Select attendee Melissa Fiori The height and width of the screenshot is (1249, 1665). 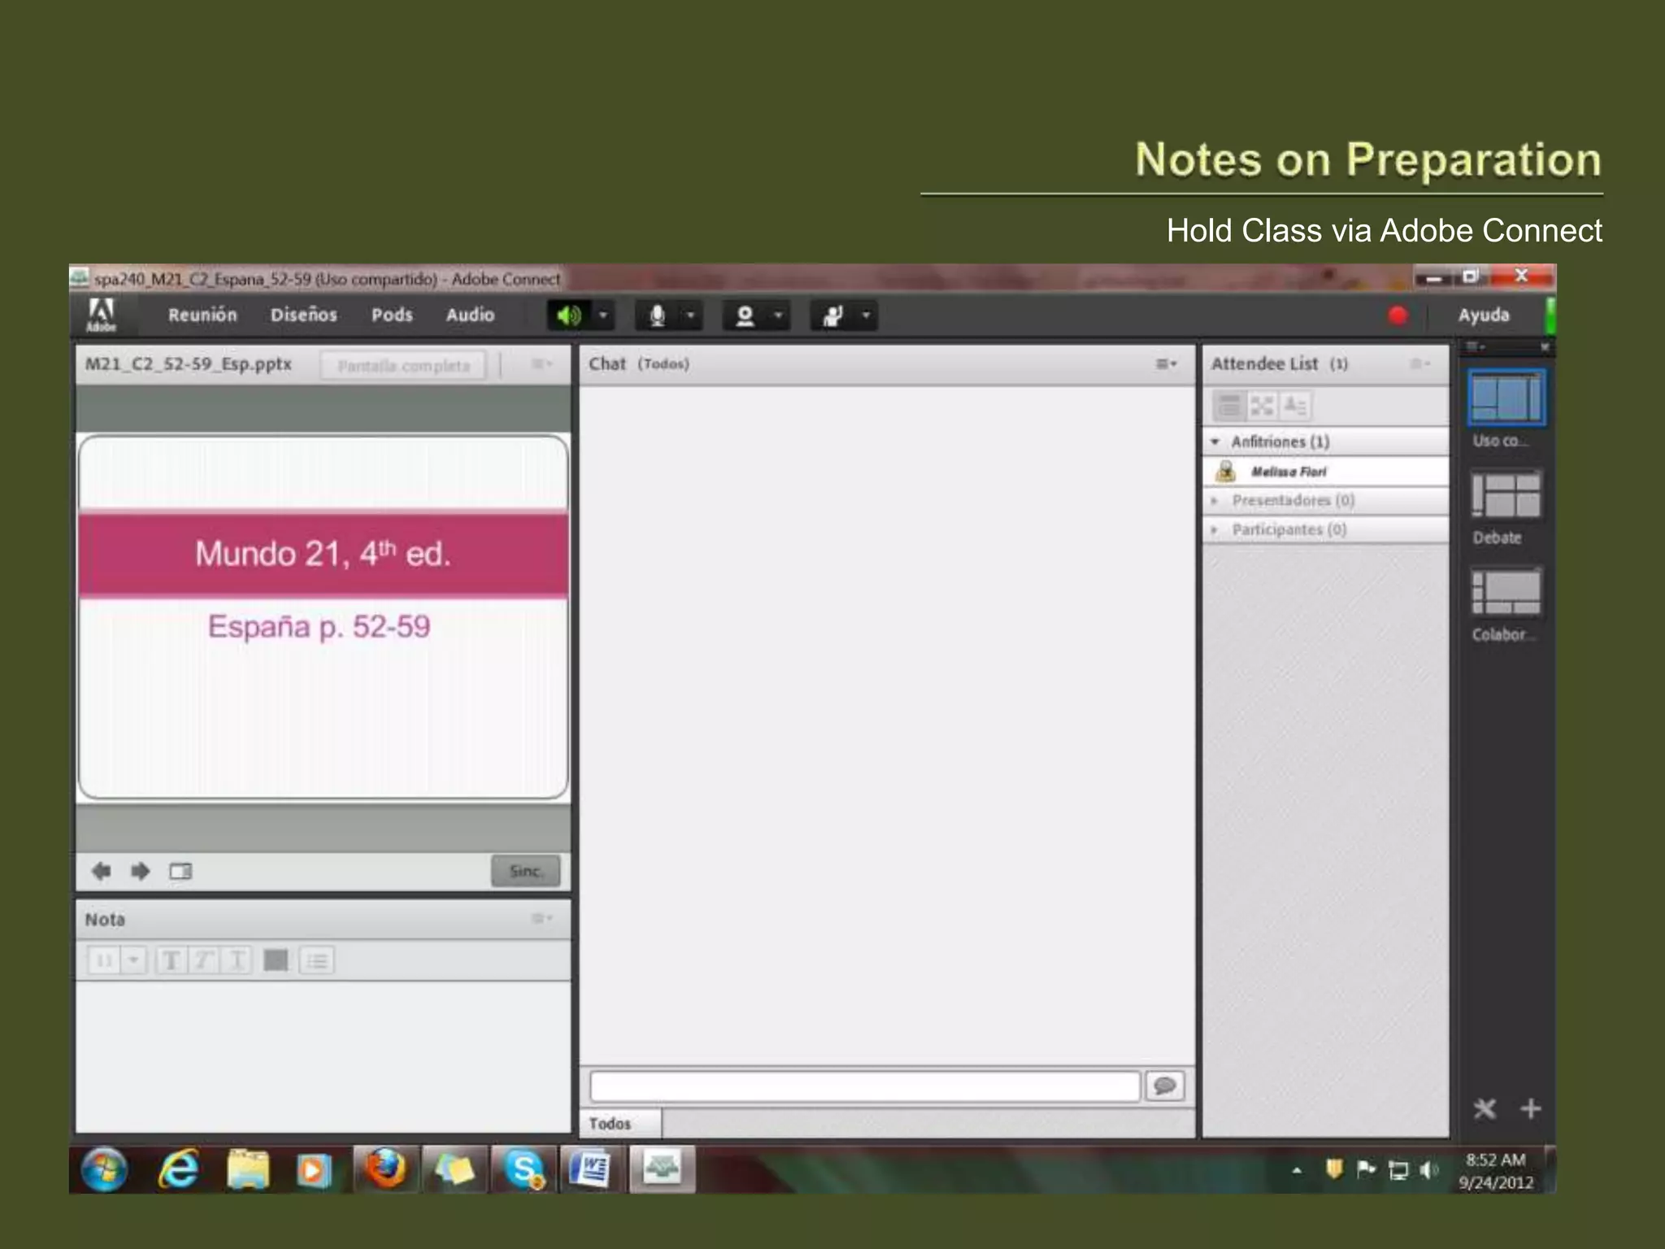[x=1325, y=472]
